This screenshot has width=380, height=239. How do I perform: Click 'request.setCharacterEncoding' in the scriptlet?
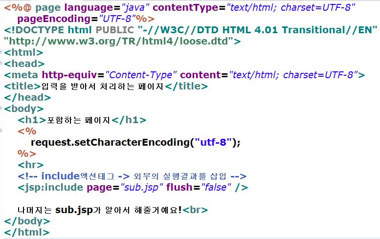[x=110, y=142]
